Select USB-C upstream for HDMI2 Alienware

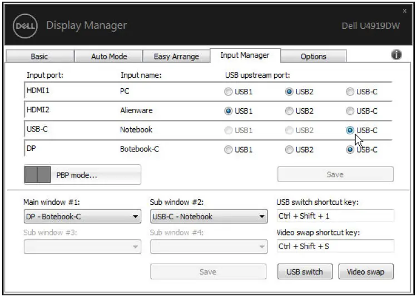[350, 111]
